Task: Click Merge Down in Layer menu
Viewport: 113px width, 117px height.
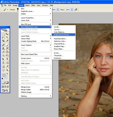Action: click(x=35, y=87)
